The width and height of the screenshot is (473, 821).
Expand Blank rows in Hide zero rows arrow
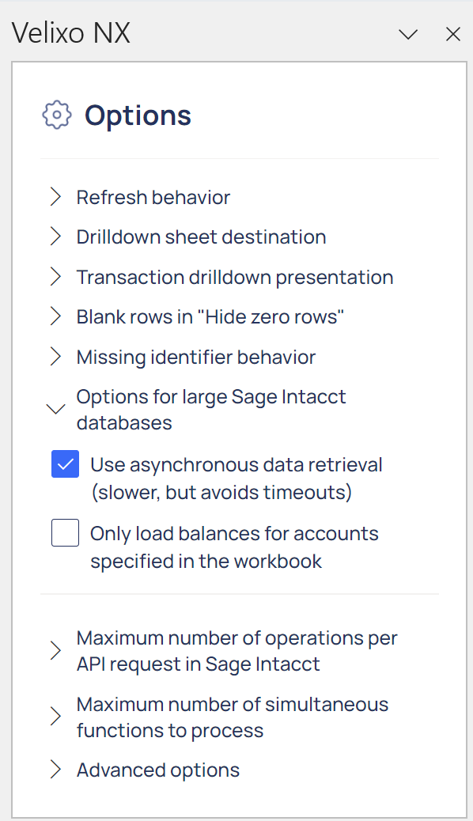(x=55, y=317)
